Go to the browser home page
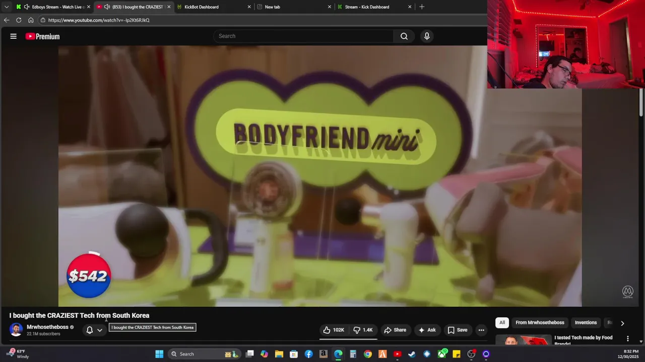645x362 pixels. coord(31,20)
